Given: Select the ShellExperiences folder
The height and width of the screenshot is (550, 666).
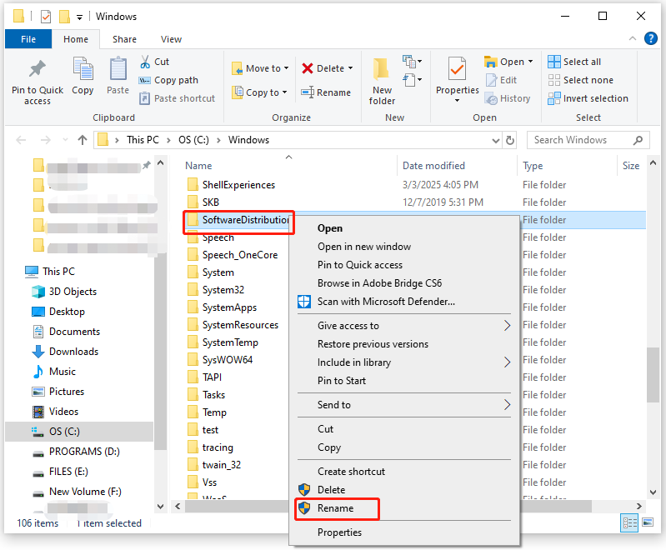Looking at the screenshot, I should (x=238, y=185).
